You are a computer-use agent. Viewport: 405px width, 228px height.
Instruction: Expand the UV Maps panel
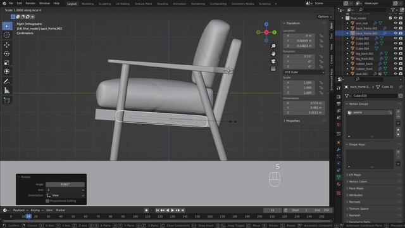coord(347,175)
